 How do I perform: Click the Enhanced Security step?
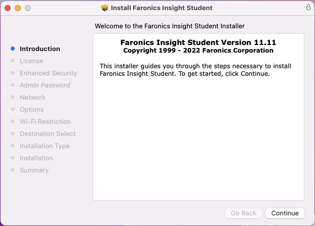[48, 73]
